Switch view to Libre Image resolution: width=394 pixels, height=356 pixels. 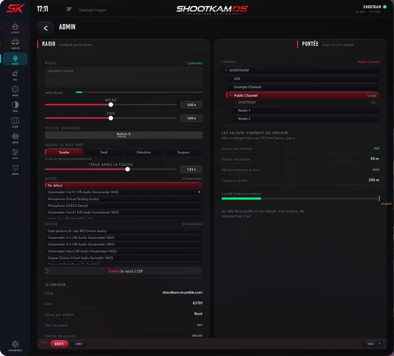point(78,344)
